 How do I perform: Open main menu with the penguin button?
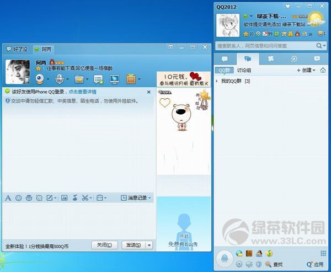(225, 258)
